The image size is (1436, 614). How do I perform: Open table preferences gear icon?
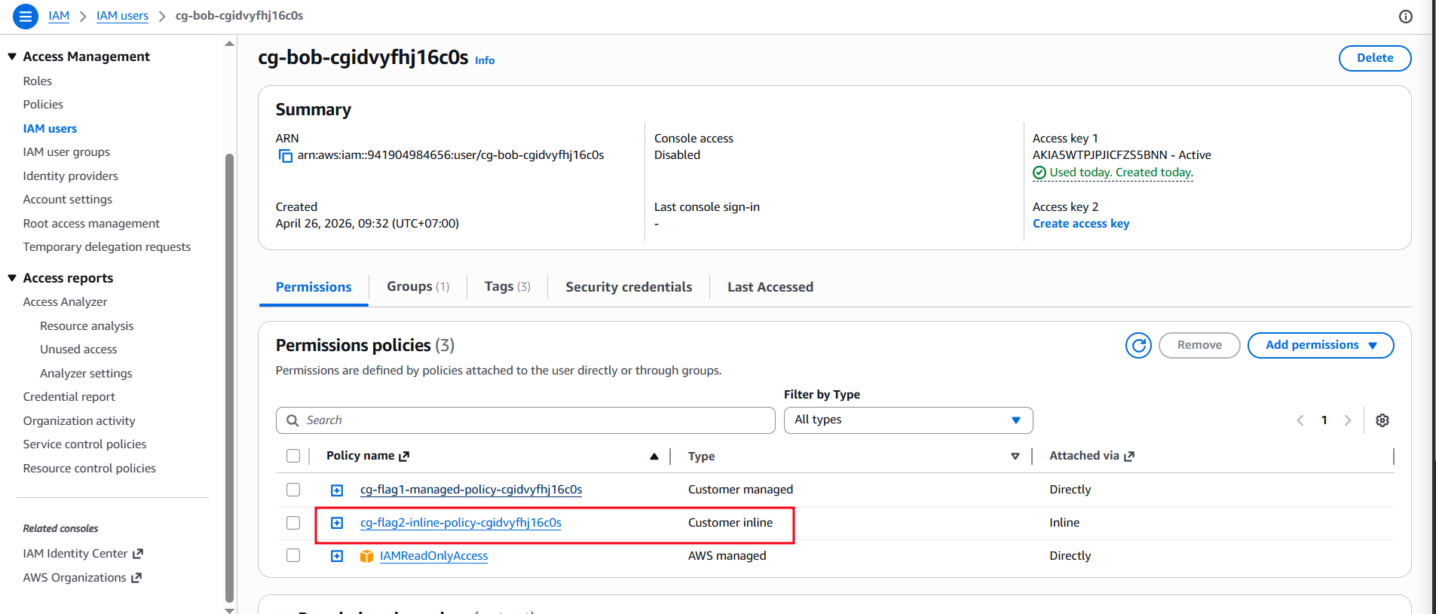[1382, 420]
